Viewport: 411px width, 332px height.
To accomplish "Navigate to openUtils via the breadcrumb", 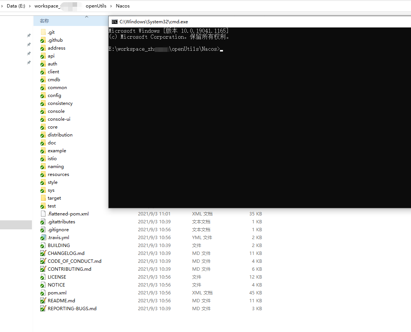I will click(96, 6).
